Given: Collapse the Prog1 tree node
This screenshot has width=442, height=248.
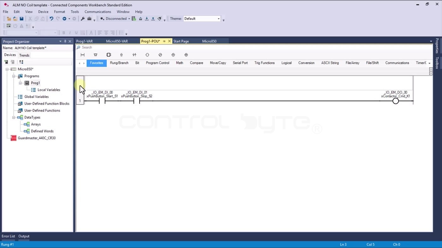Looking at the screenshot, I should pos(20,83).
